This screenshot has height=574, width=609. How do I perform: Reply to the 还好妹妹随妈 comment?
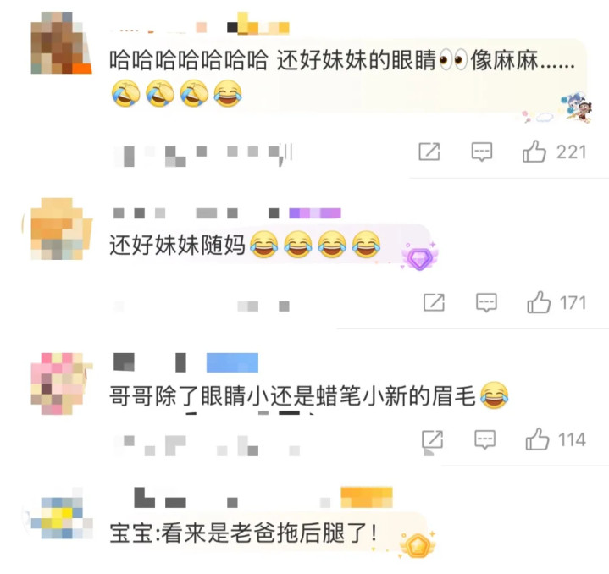(x=486, y=303)
